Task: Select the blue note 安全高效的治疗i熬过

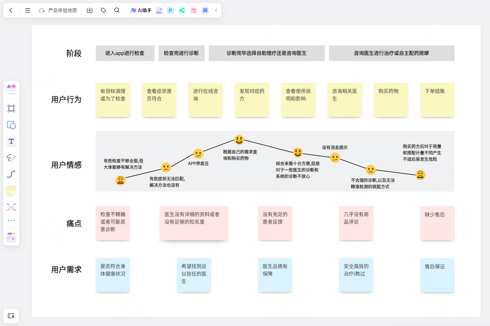Action: tap(356, 275)
